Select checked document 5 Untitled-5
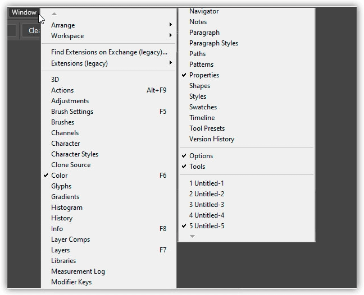 click(247, 226)
